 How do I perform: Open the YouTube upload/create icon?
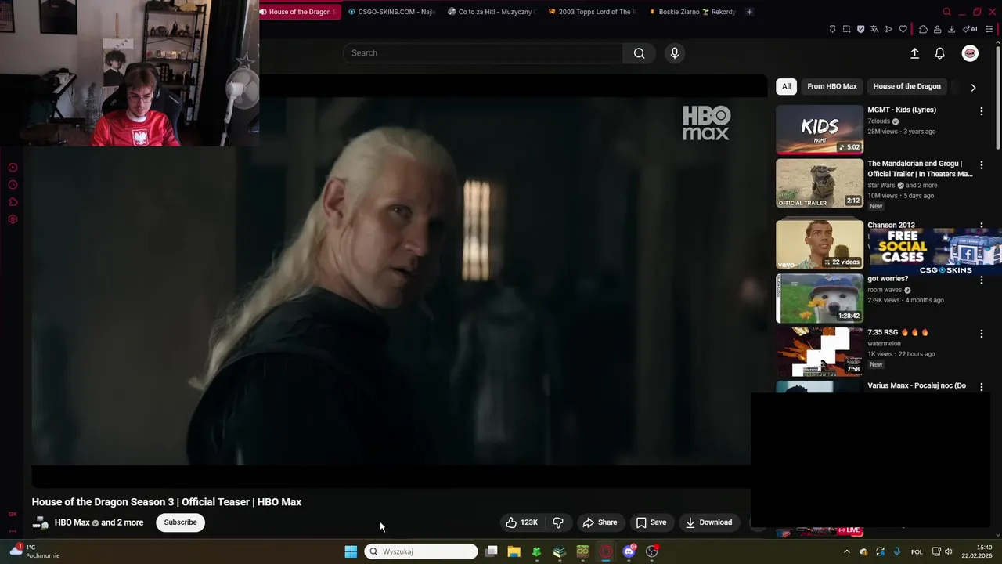tap(914, 53)
